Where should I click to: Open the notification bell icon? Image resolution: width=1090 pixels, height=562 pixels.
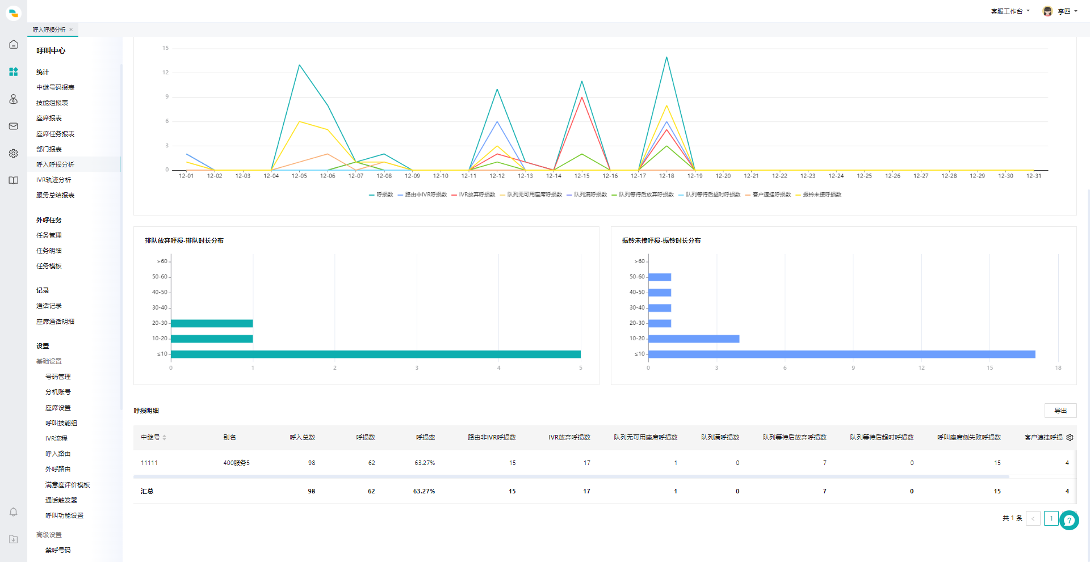point(14,512)
